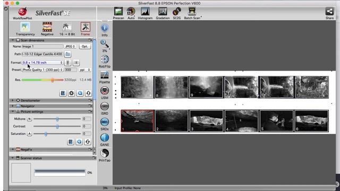This screenshot has width=340, height=191.
Task: Open Picture settings help
Action: coord(71,142)
